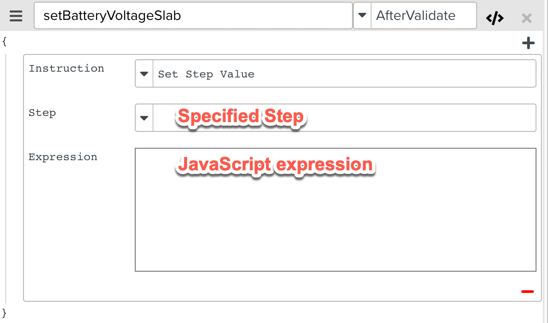This screenshot has width=548, height=323.
Task: Switch to the code view icon
Action: point(495,18)
